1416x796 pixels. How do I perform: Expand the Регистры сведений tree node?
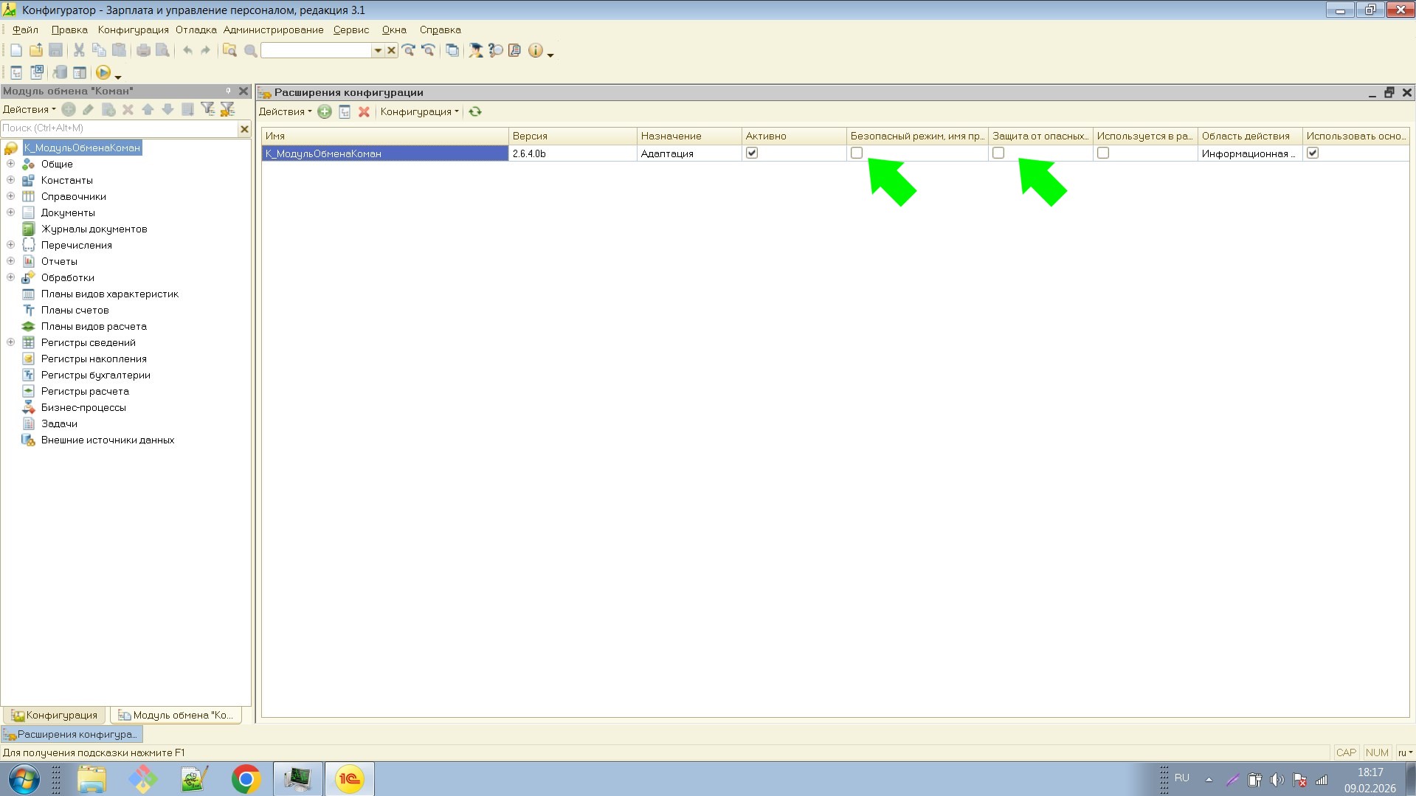11,342
